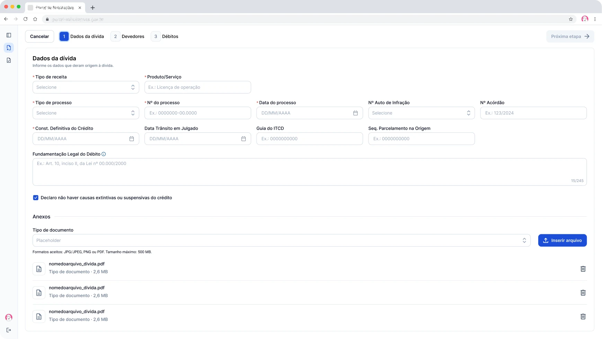Expand the Tipo de documento dropdown

click(282, 241)
